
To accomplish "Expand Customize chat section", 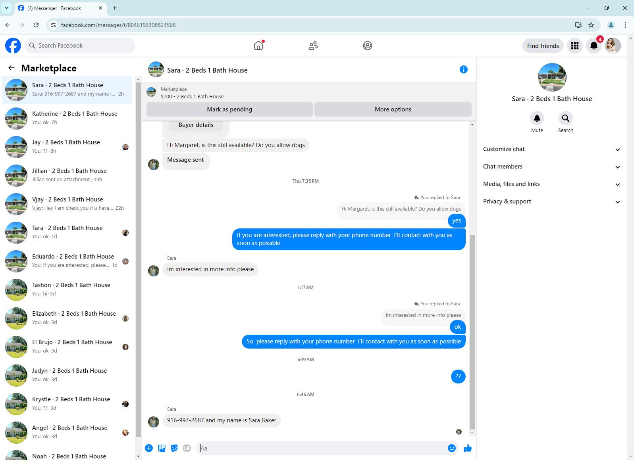I will 551,149.
